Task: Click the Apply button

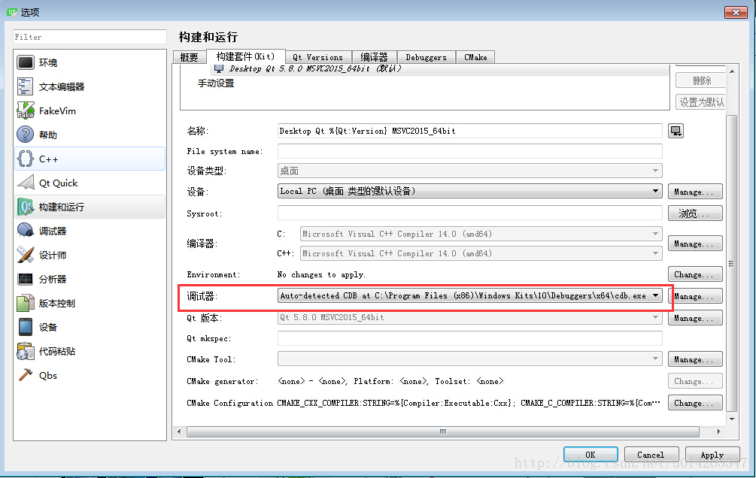Action: point(712,455)
